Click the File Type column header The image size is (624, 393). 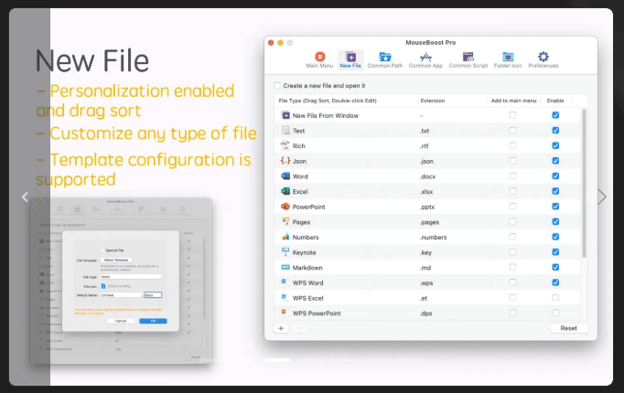point(328,101)
